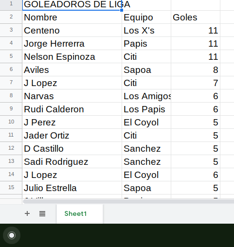Image resolution: width=234 pixels, height=247 pixels.
Task: Select the goals value 8 for Aviles
Action: click(x=196, y=70)
